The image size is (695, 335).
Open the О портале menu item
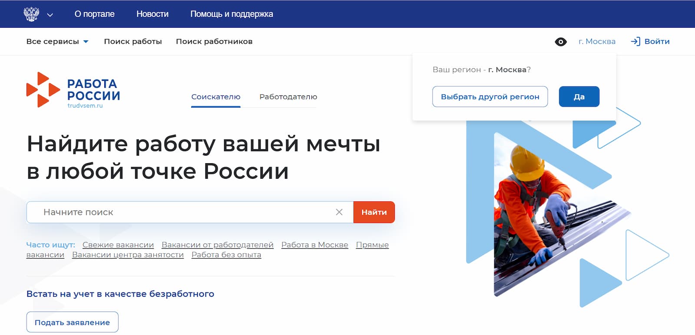tap(95, 14)
